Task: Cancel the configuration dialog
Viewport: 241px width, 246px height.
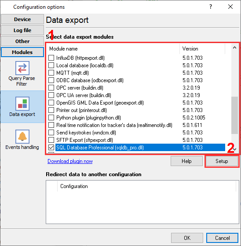Action: tap(222, 238)
